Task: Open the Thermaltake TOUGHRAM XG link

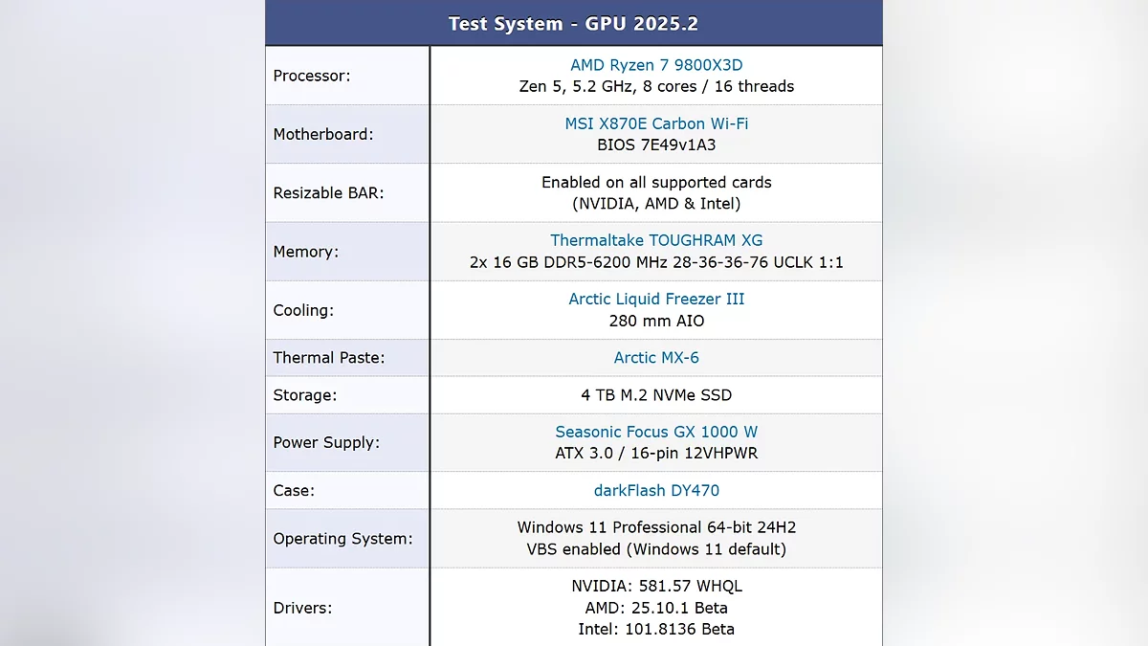Action: coord(656,240)
